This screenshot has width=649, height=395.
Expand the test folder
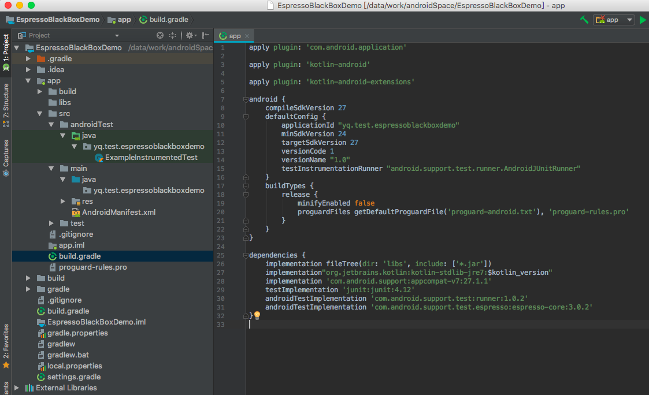tap(51, 223)
